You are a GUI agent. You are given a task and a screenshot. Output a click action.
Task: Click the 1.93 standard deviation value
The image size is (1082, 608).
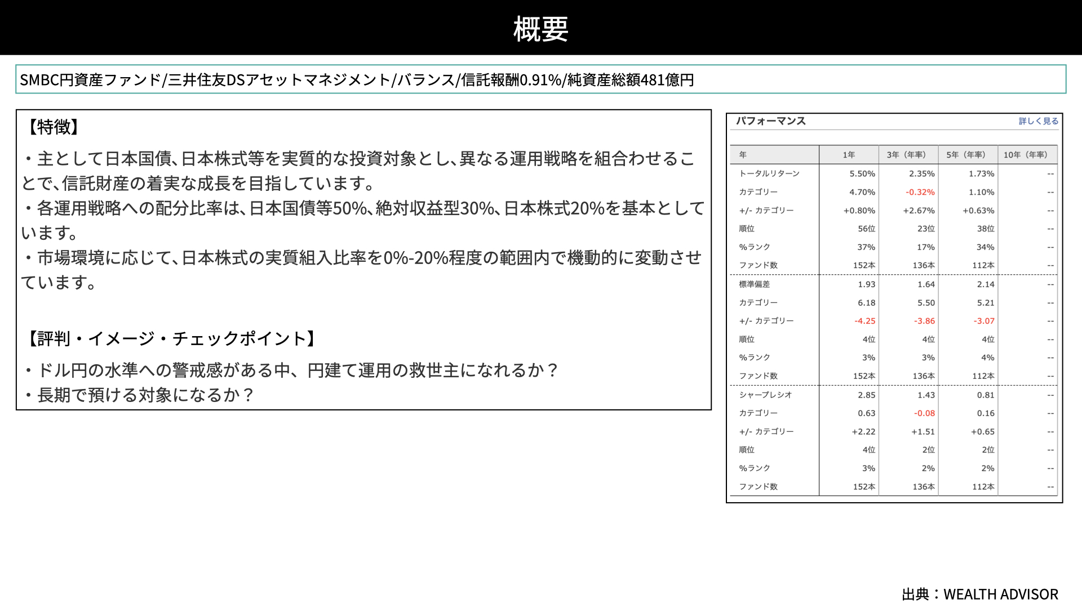pos(867,284)
